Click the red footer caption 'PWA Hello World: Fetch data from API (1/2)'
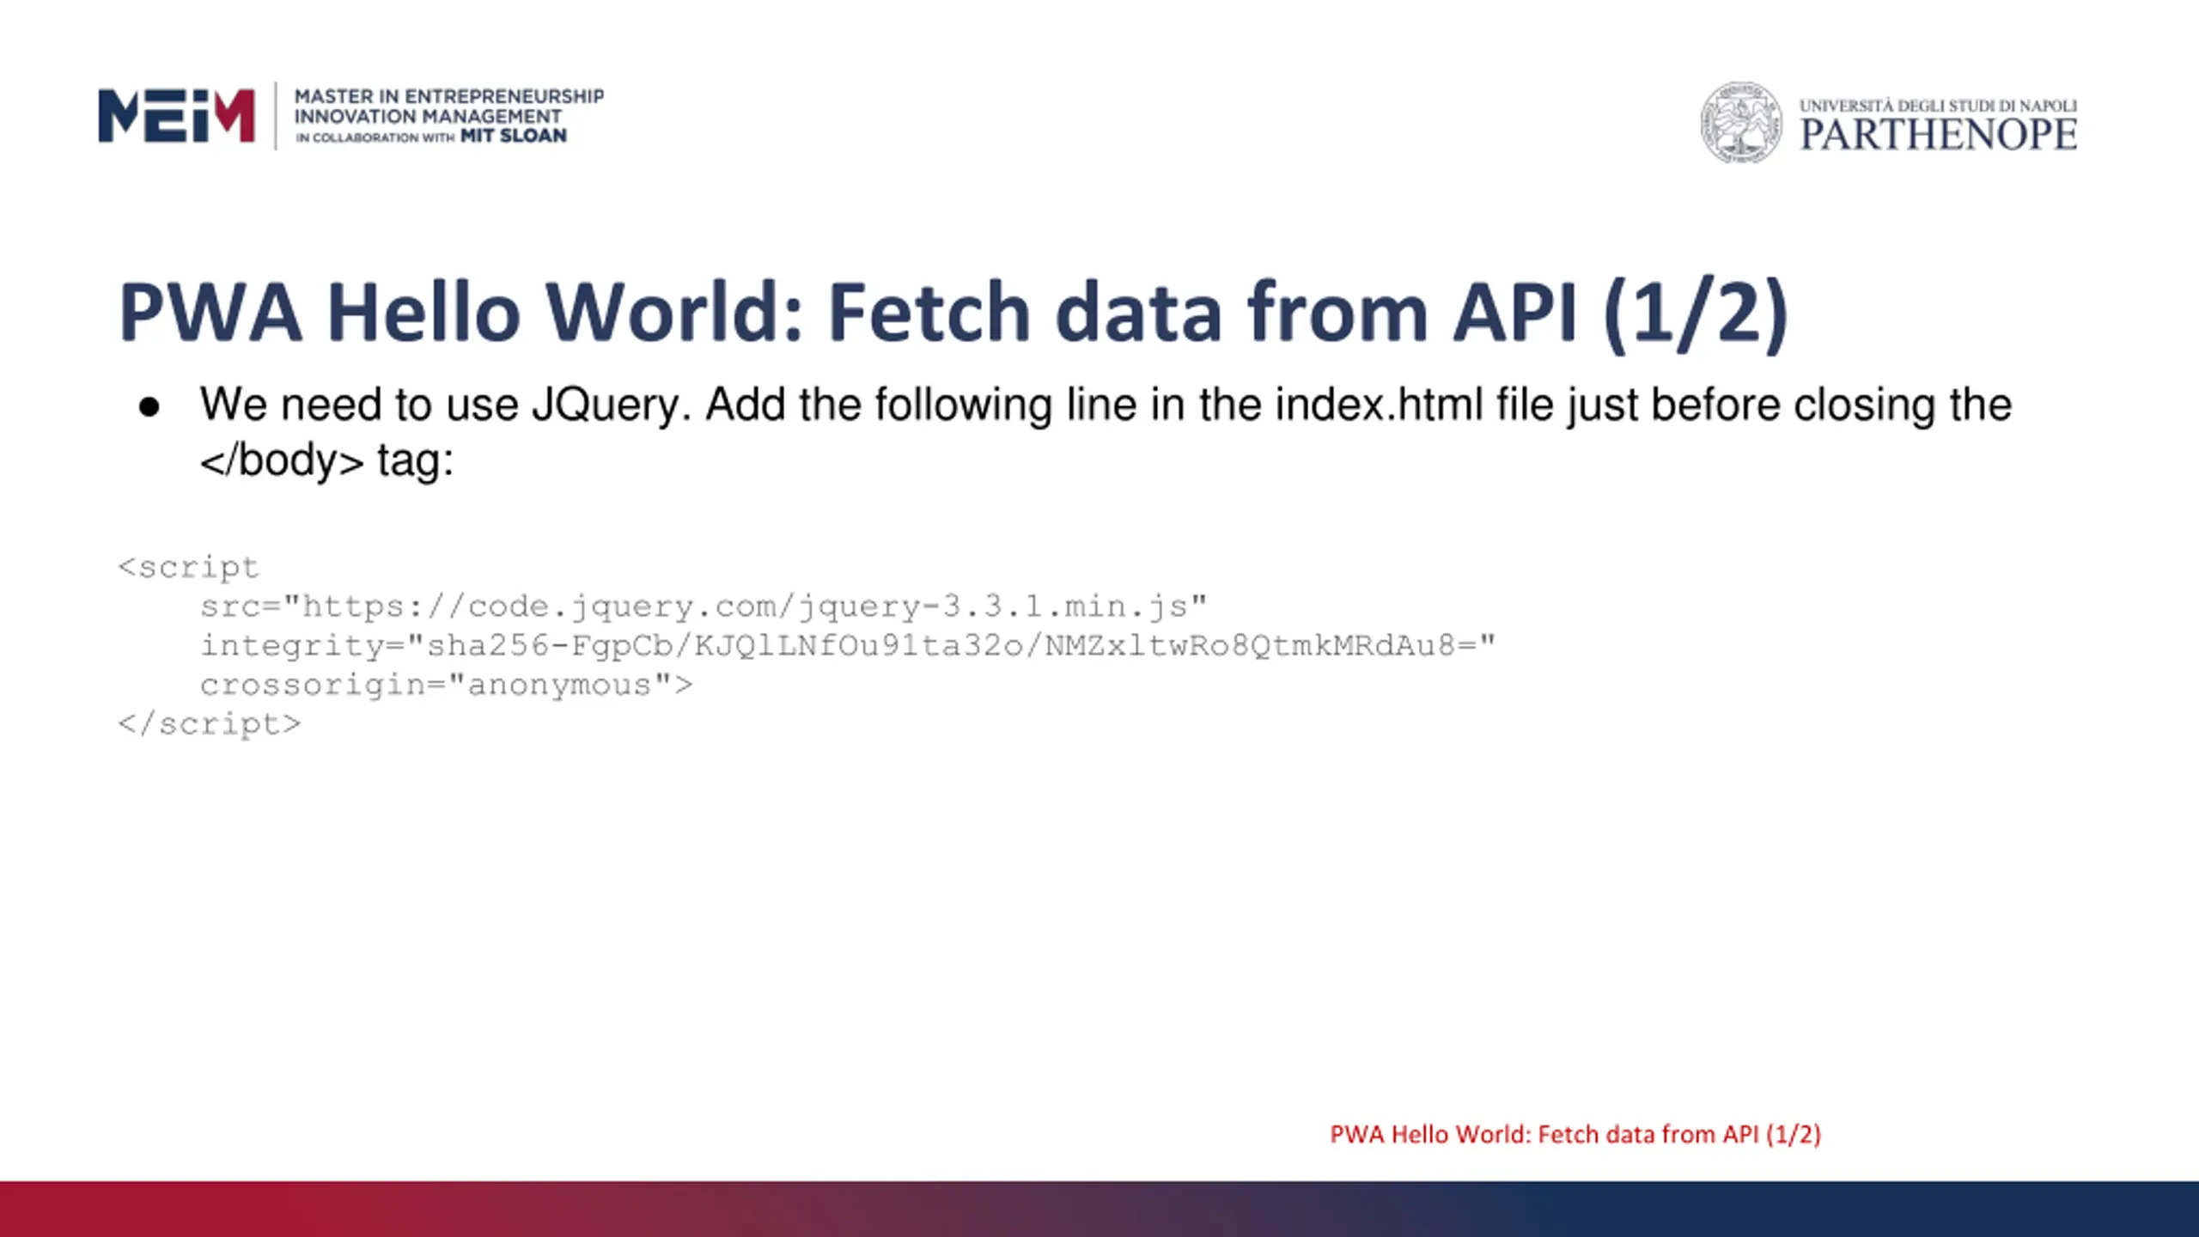 point(1575,1135)
